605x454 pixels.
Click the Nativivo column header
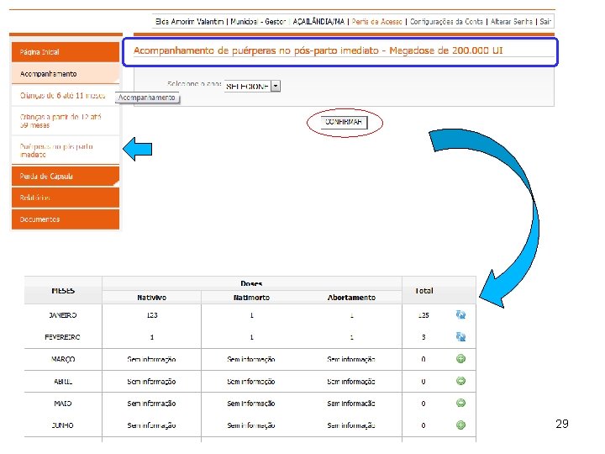(151, 298)
